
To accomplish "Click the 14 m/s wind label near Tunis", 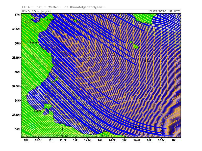I will coord(50,19).
